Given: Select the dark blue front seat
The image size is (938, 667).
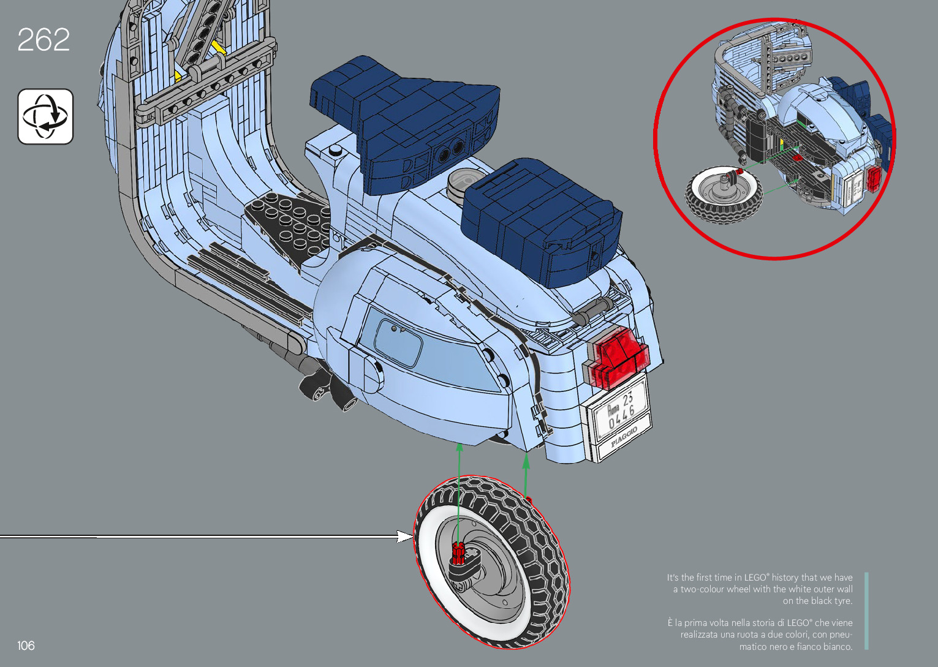Looking at the screenshot, I should [404, 122].
